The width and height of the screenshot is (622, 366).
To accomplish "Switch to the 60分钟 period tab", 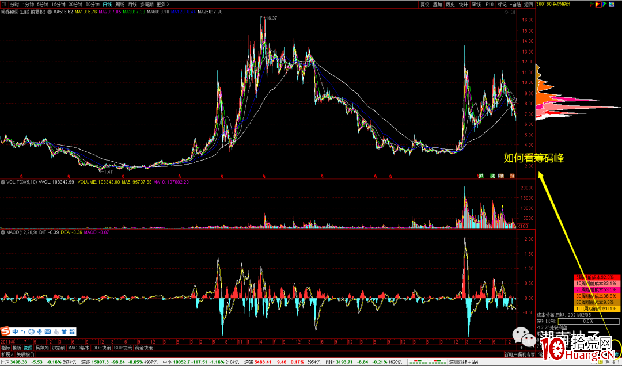I will click(x=92, y=4).
